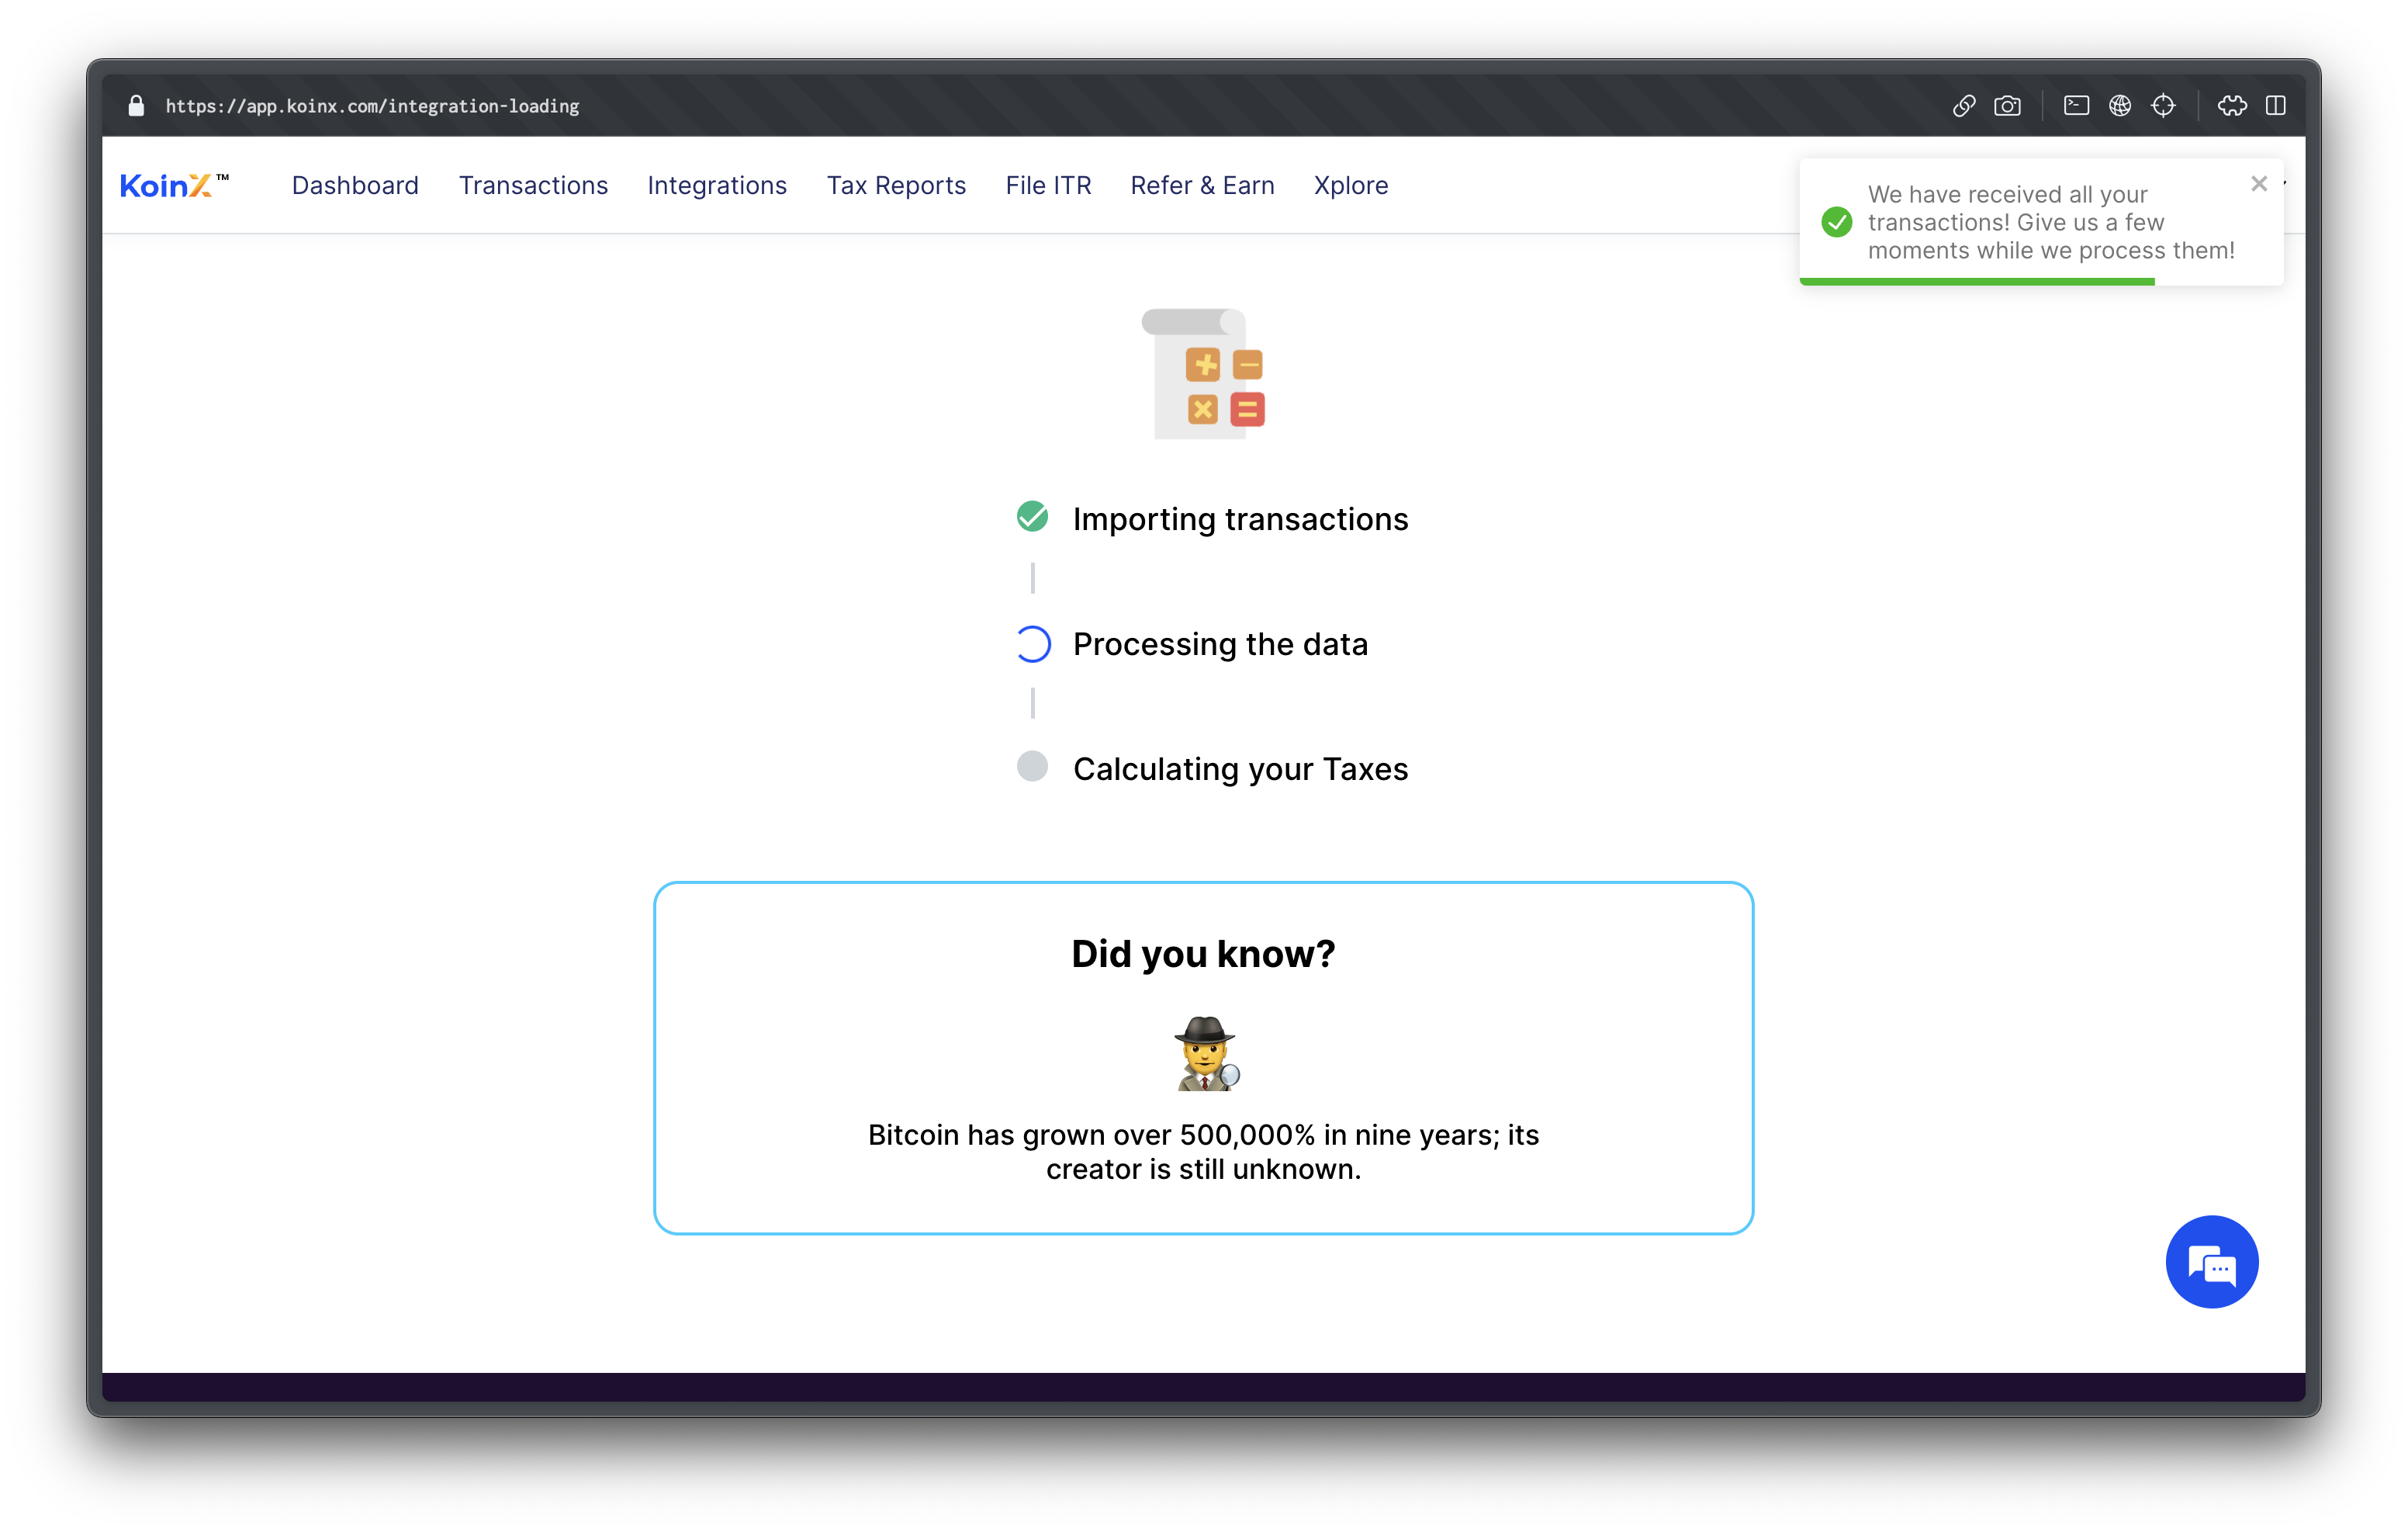
Task: Toggle the Processing the data step indicator
Action: pyautogui.click(x=1030, y=644)
